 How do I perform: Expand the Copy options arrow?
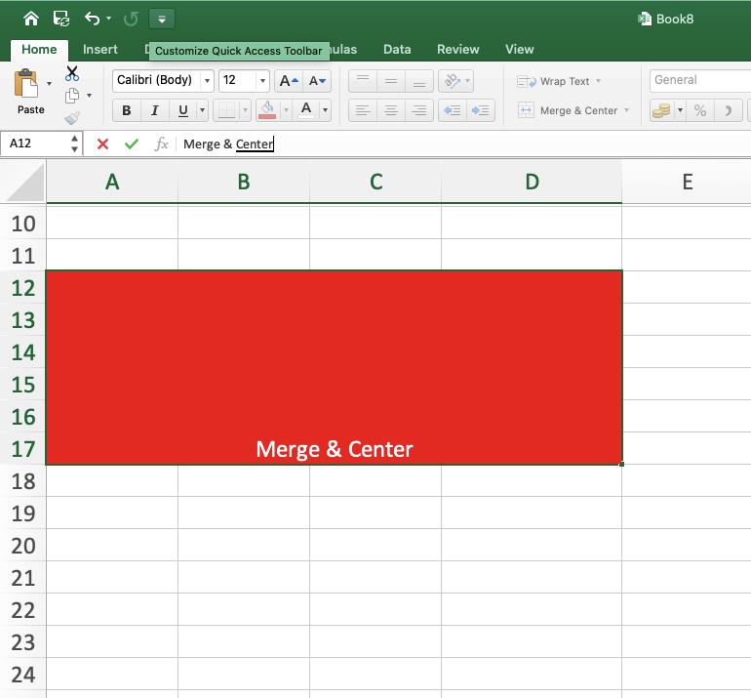click(89, 96)
